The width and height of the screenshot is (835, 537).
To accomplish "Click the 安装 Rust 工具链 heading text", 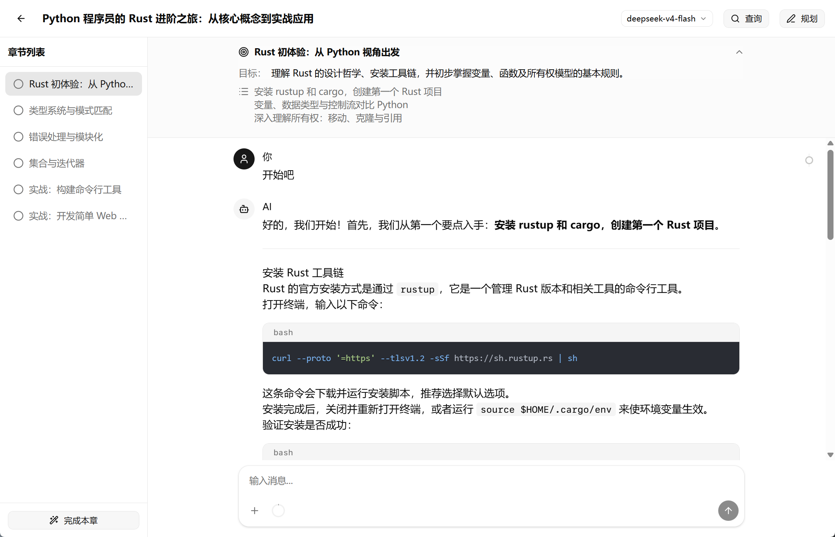I will [x=303, y=273].
